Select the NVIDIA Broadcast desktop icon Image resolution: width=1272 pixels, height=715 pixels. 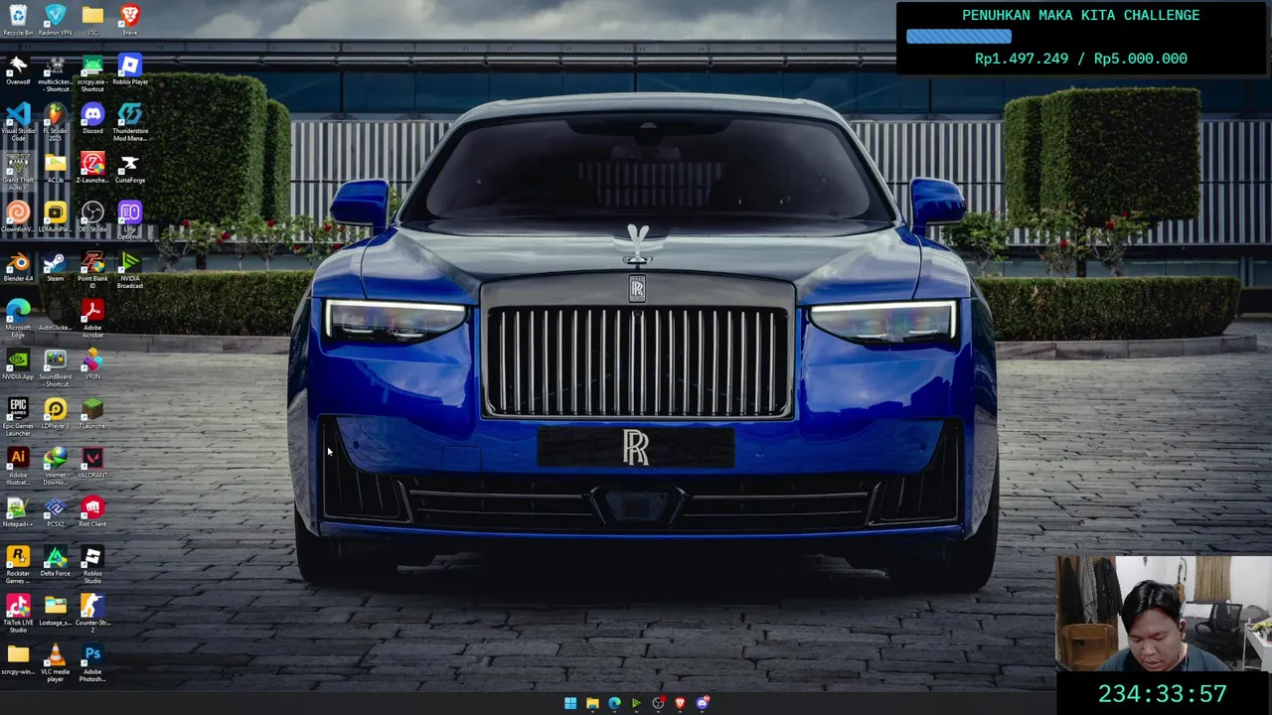129,269
